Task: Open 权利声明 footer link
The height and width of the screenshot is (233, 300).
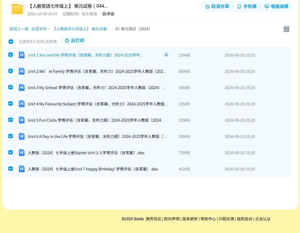Action: pyautogui.click(x=172, y=219)
